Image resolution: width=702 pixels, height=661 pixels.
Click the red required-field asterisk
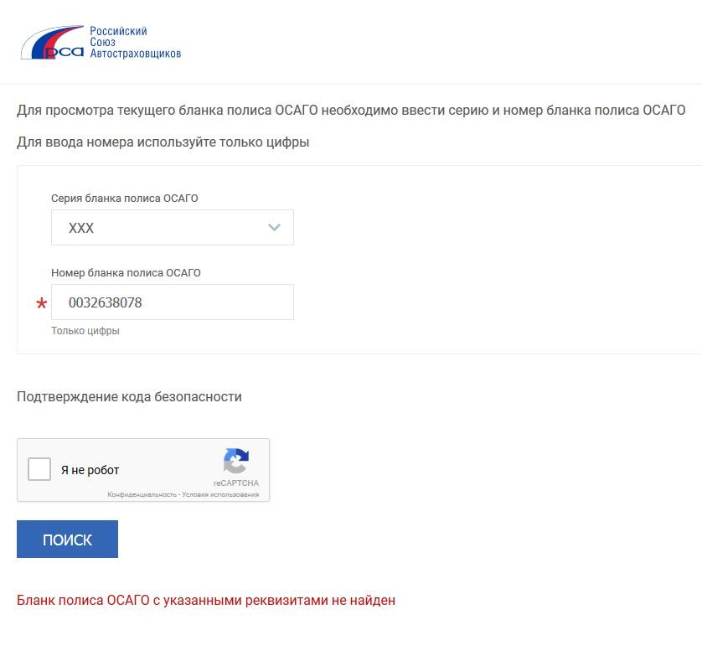tap(42, 303)
